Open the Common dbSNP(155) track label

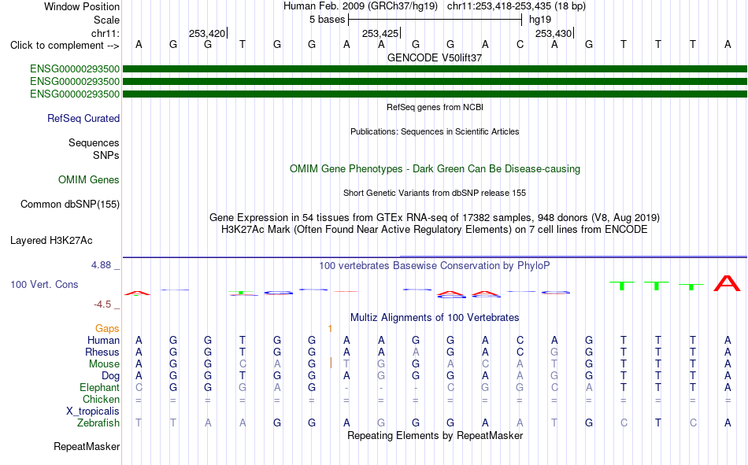69,204
